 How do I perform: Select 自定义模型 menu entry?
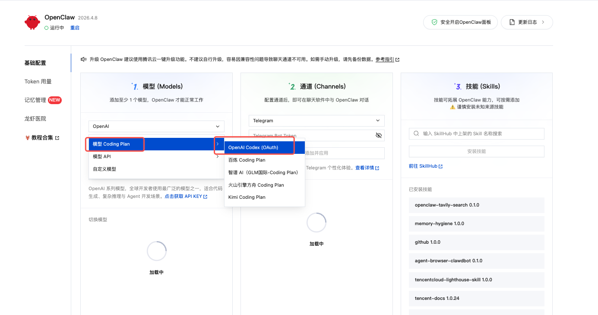coord(104,169)
